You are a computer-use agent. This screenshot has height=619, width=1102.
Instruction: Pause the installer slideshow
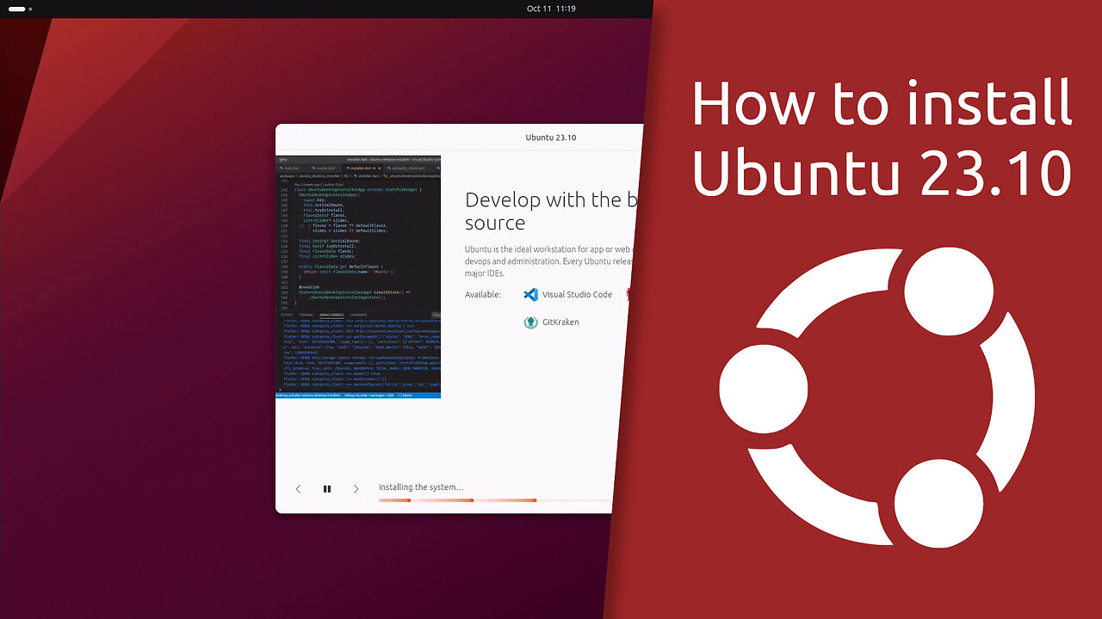[x=327, y=488]
